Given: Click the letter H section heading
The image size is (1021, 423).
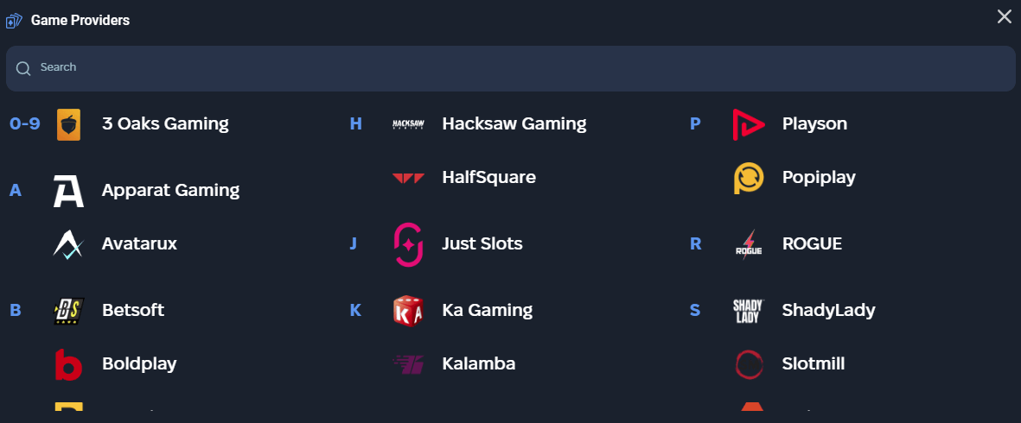Looking at the screenshot, I should [x=355, y=124].
